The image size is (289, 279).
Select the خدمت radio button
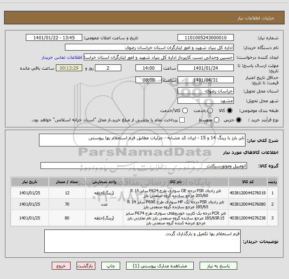click(210, 110)
